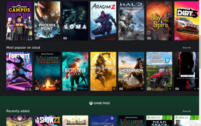Choose the Farming Simulator 22 tile
Image resolution: width=201 pixels, height=126 pixels.
(x=159, y=71)
